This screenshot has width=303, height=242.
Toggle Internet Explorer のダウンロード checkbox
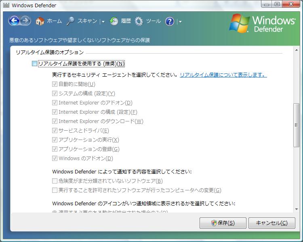[55, 121]
